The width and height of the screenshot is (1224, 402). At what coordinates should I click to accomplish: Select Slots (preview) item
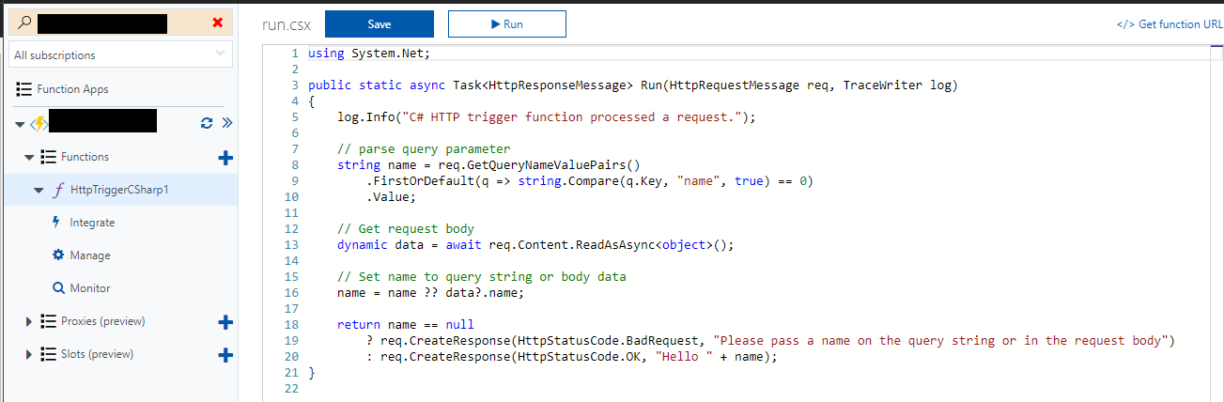pyautogui.click(x=98, y=354)
